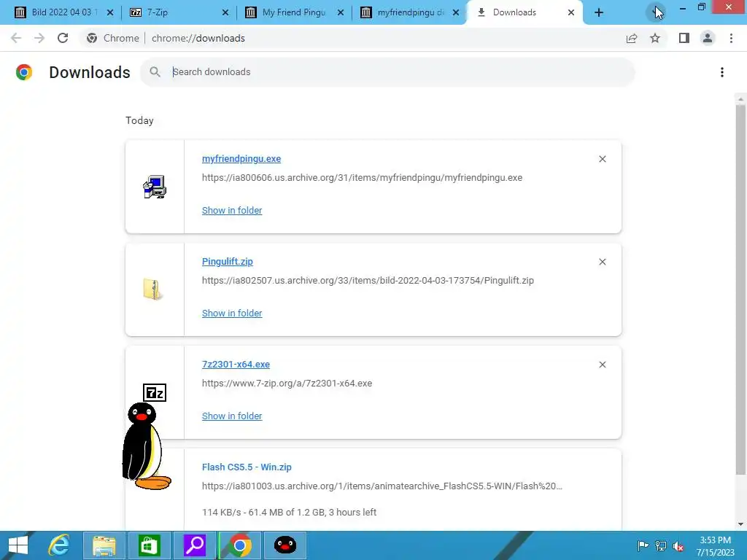Click the myfriendpingu.exe installer file icon
The image size is (747, 560).
(x=155, y=187)
